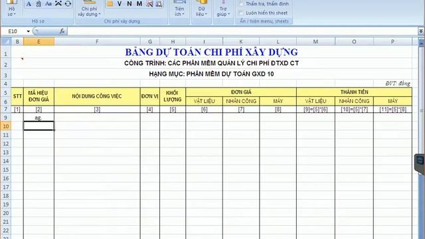Click the [11]=[5]*[8] formula label cell
This screenshot has width=425, height=239.
(x=392, y=110)
